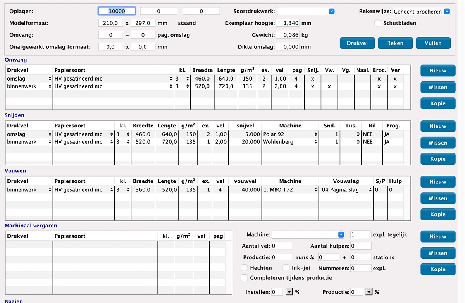This screenshot has width=465, height=303.
Task: Click the Aantal vel field
Action: point(281,246)
